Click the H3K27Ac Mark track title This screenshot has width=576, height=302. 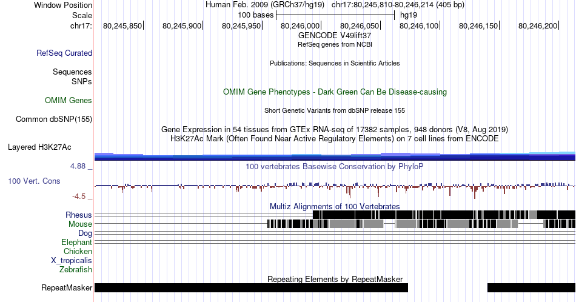pos(335,138)
